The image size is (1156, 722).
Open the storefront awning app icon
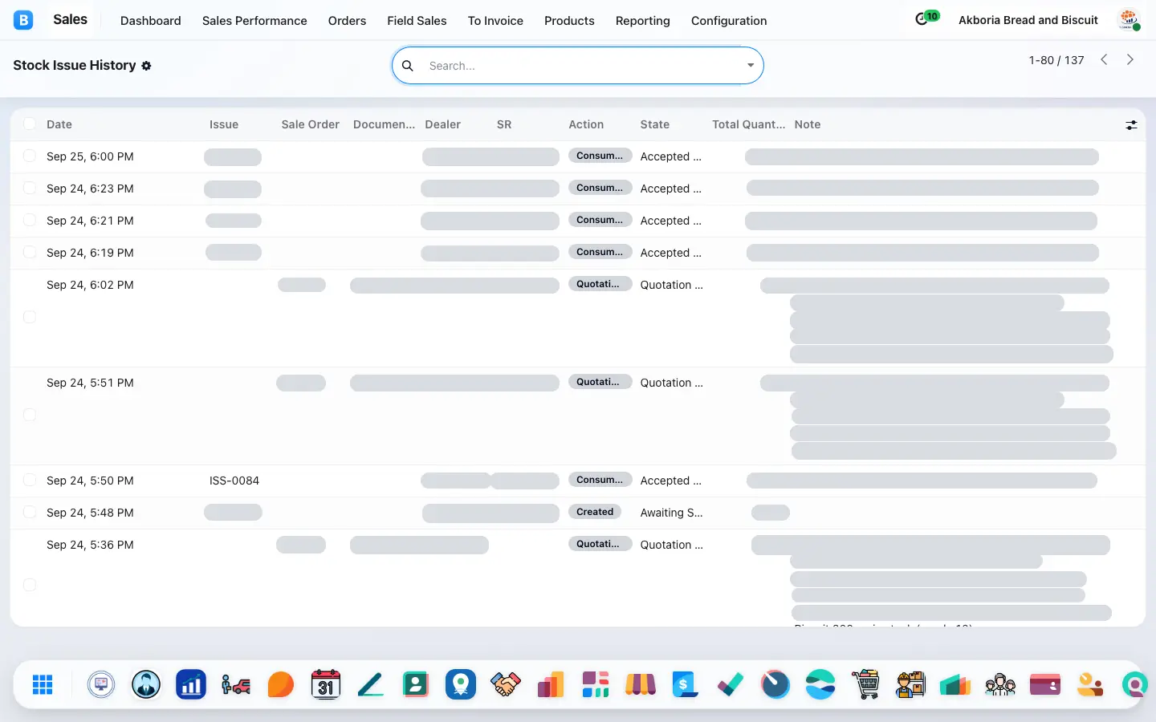tap(641, 684)
